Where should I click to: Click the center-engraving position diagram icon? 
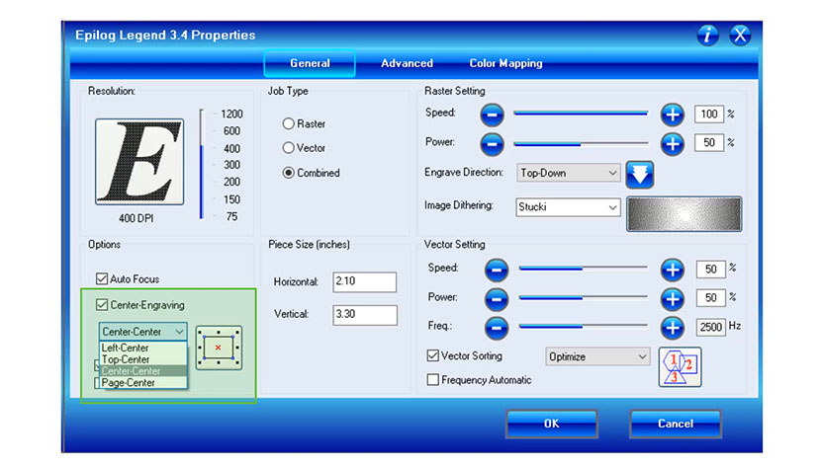[219, 348]
